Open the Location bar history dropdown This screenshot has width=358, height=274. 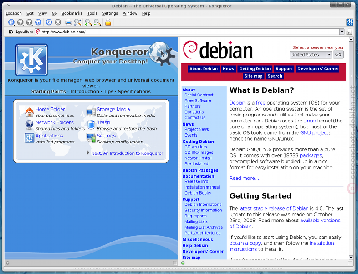342,32
